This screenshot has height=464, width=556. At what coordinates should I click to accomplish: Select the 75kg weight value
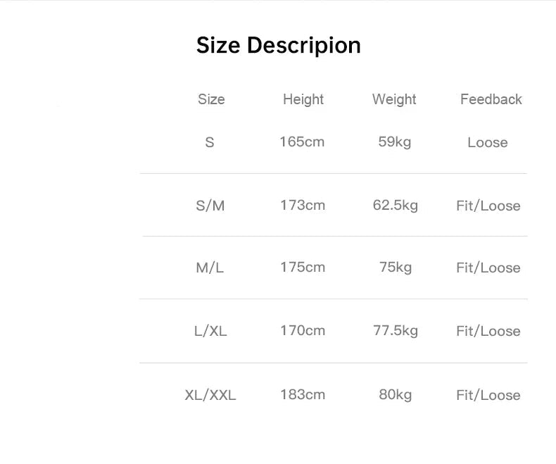395,267
